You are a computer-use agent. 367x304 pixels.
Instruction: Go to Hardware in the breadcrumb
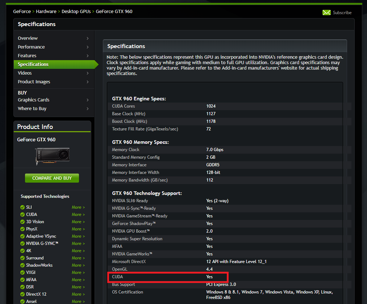[x=46, y=12]
